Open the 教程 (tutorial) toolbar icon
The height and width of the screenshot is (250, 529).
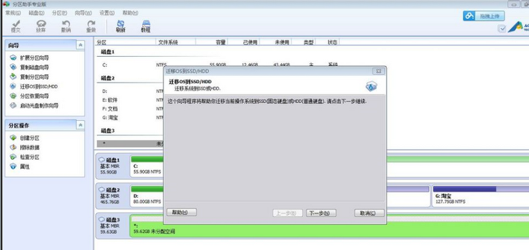tap(145, 26)
